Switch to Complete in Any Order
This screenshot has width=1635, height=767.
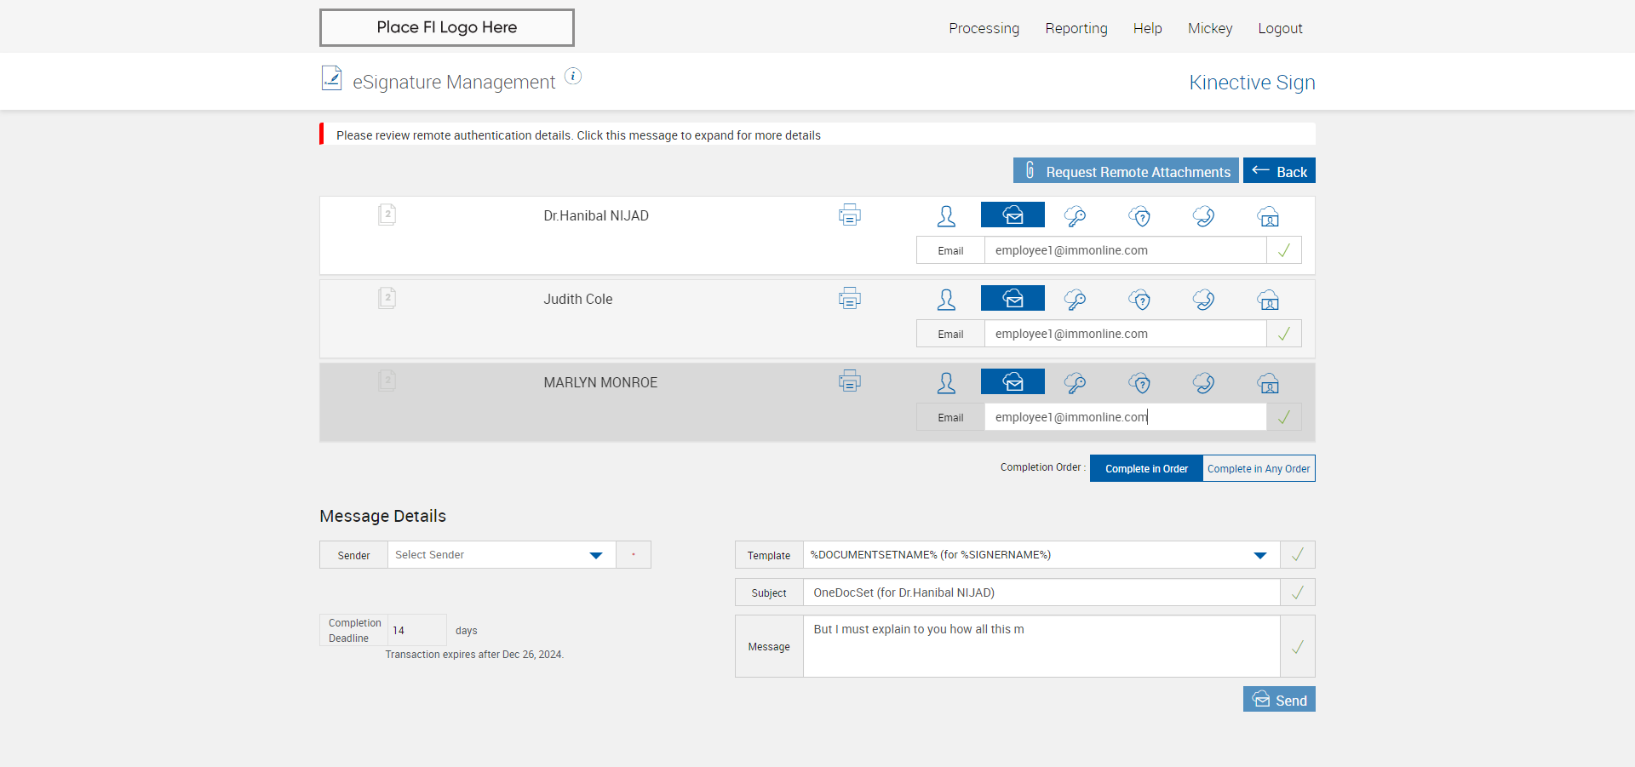coord(1259,469)
